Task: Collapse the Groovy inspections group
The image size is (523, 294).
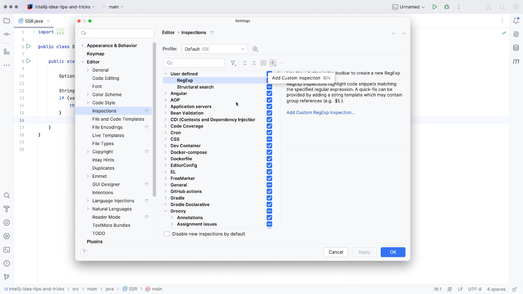Action: (x=166, y=211)
